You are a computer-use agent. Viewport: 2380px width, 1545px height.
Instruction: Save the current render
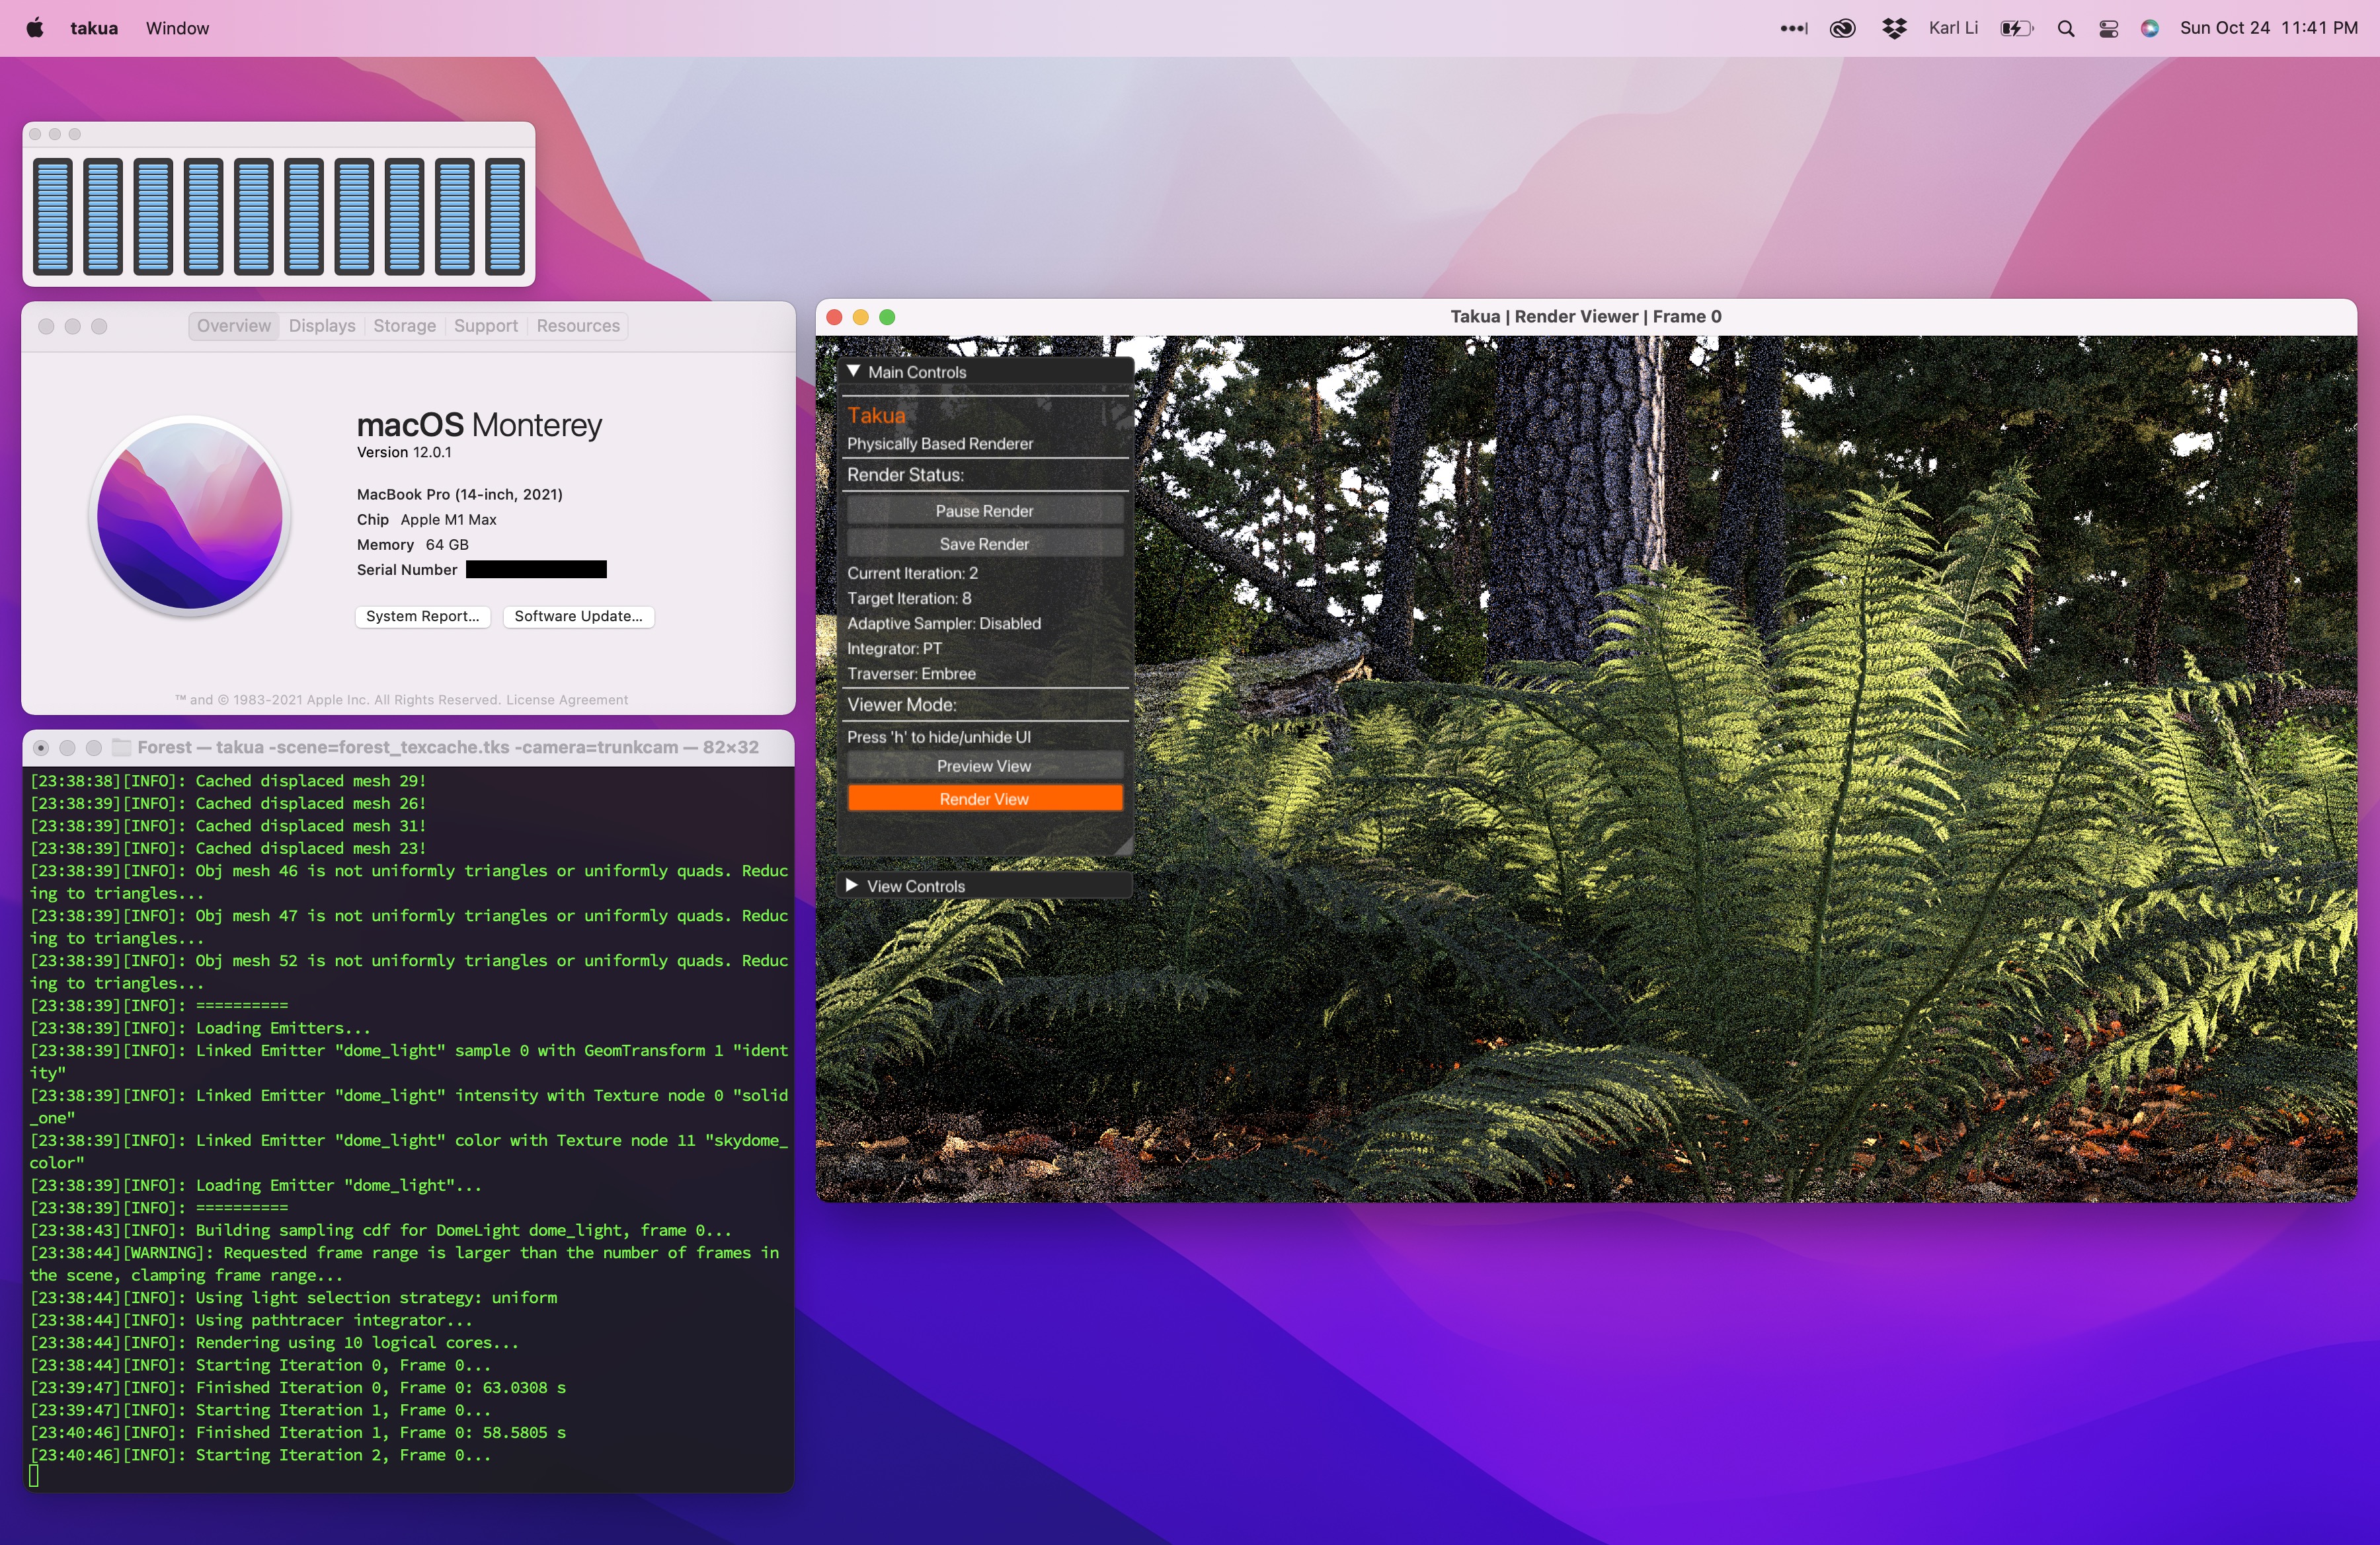[x=984, y=544]
